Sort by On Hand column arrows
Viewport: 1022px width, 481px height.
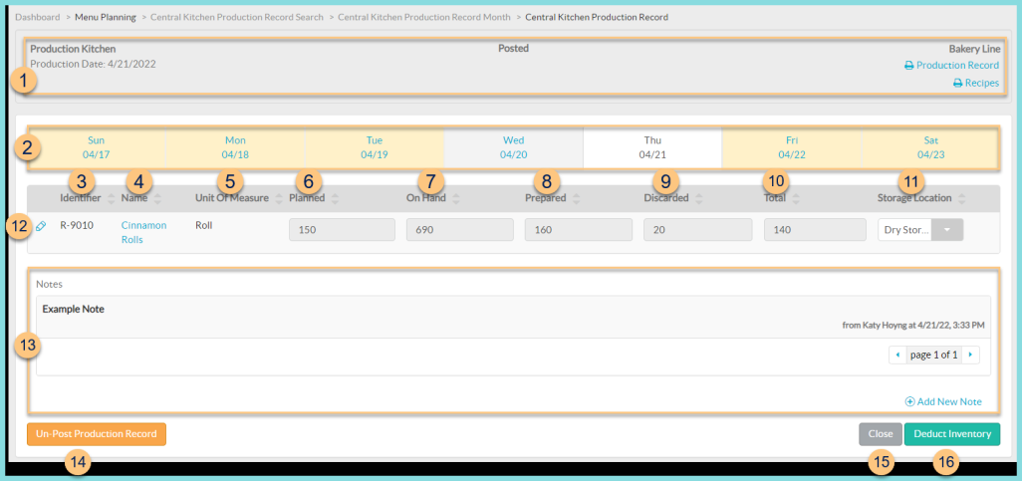(x=456, y=199)
